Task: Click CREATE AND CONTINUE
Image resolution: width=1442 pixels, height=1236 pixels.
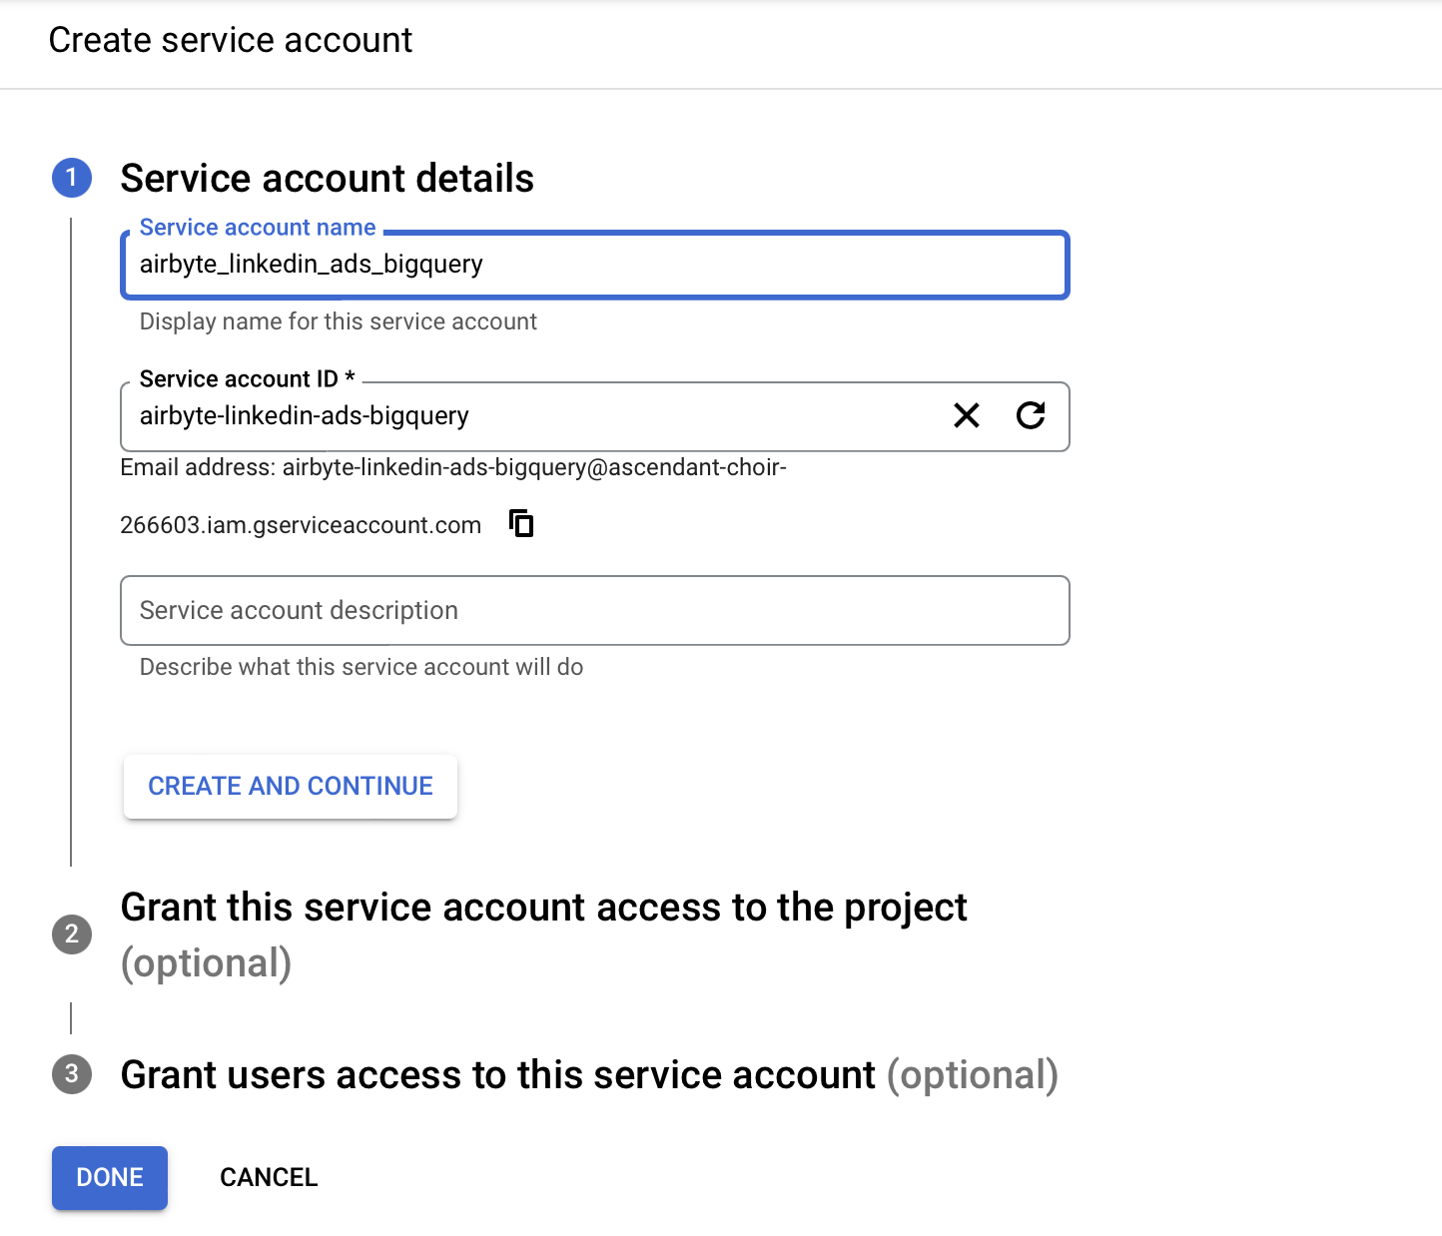Action: pos(290,786)
